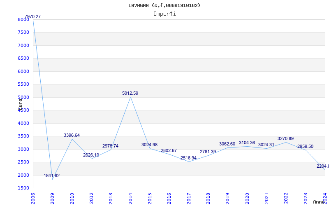Select the 4000 y-axis tick label
The image size is (329, 206).
[23, 123]
